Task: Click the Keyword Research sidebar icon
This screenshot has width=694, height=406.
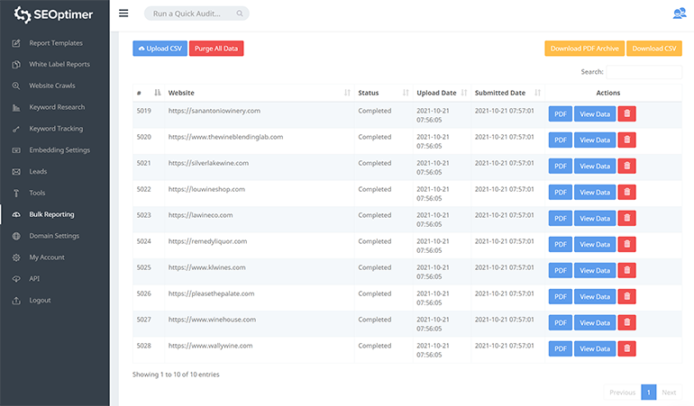Action: click(x=16, y=107)
